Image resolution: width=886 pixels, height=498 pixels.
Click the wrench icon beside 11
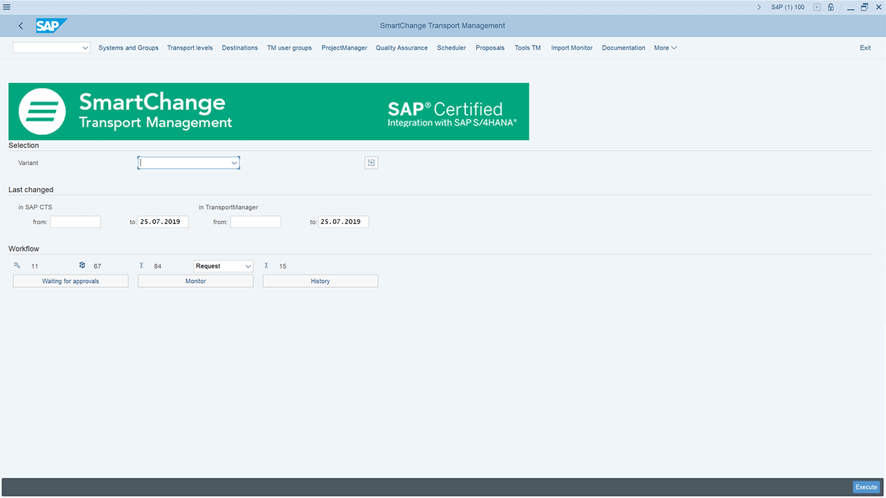click(x=17, y=266)
